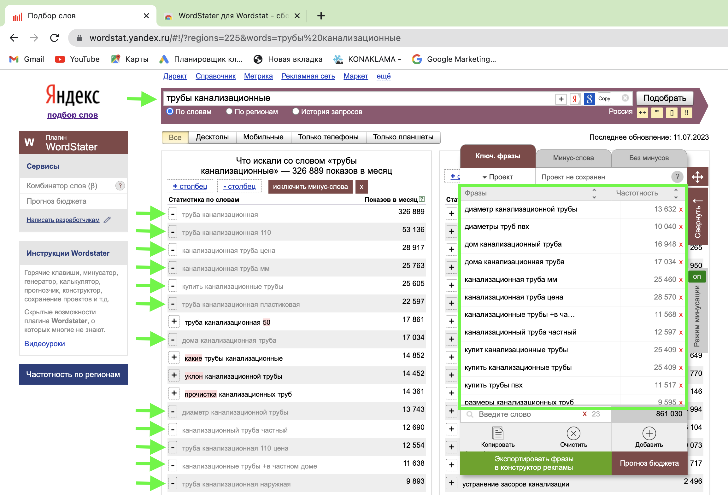
Task: Select the Yandex search icon beside the query field
Action: [x=575, y=98]
